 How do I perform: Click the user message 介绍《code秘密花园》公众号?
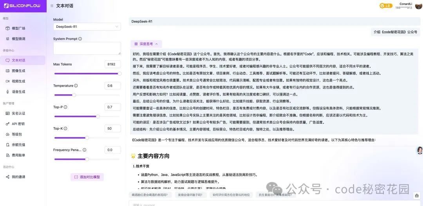[x=396, y=32]
